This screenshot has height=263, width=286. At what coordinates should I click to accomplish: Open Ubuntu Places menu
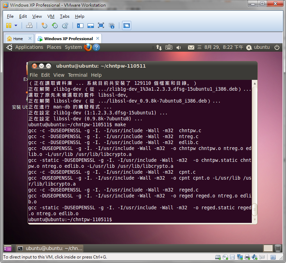(x=54, y=47)
